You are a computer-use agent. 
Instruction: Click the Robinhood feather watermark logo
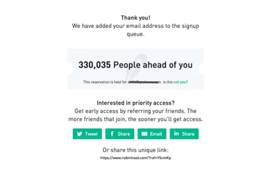[x=135, y=68]
